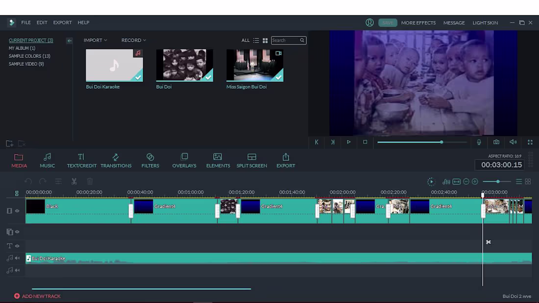Open the IMPORT dropdown
This screenshot has width=539, height=303.
[95, 40]
